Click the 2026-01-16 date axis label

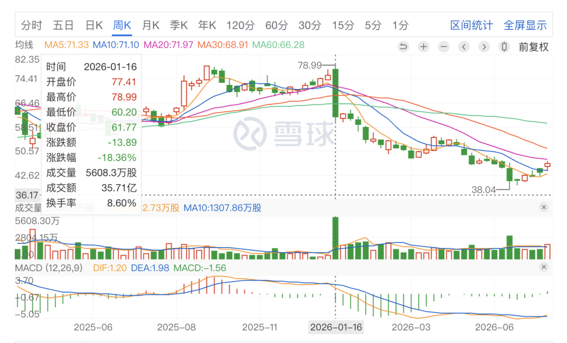click(x=336, y=327)
